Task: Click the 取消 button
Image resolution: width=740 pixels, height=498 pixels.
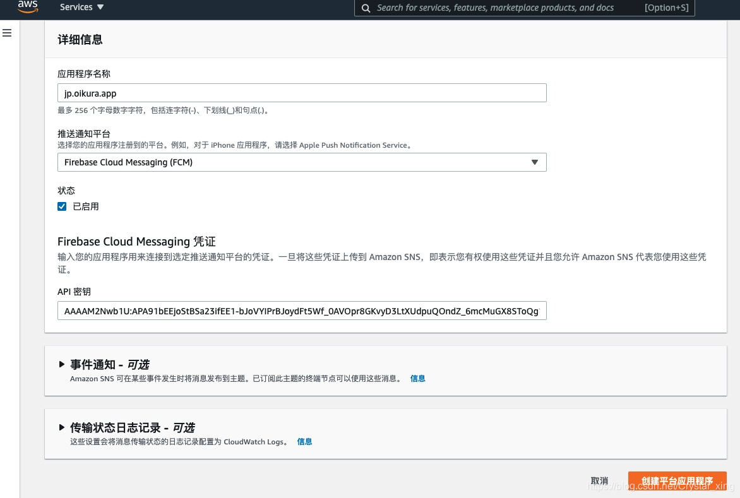Action: point(599,480)
